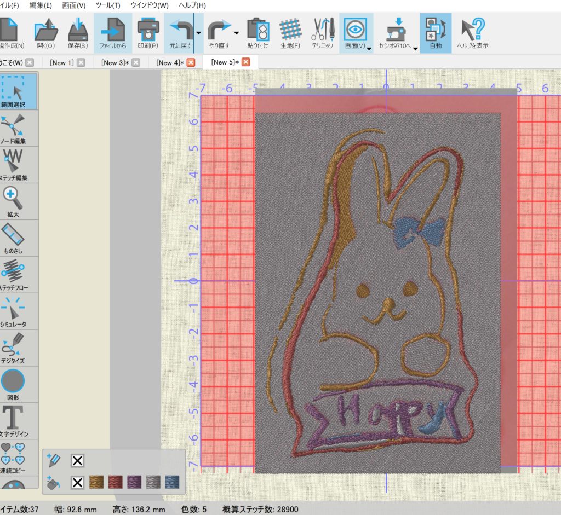Open the ツール(T) menu
Screen dimensions: 561x515
tap(108, 5)
